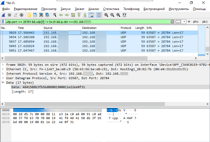
Task: Reload the capture file
Action: pos(47,15)
